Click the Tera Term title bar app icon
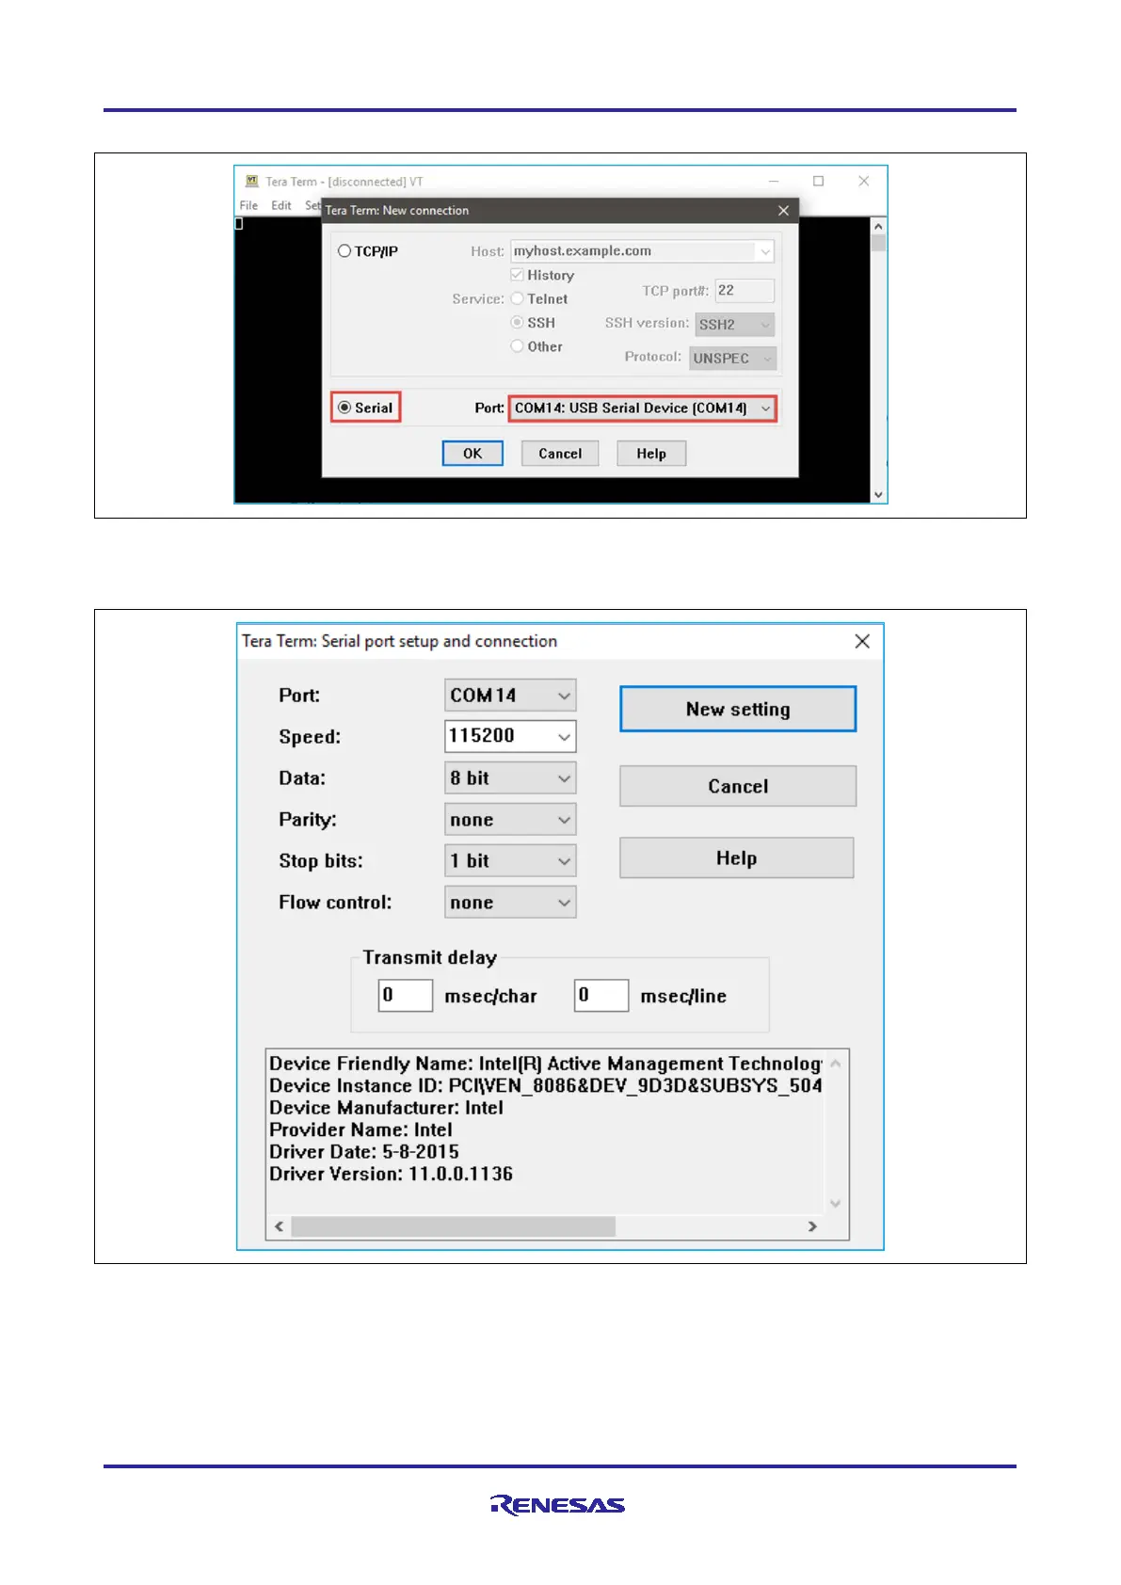Viewport: 1121px width, 1585px height. click(x=251, y=181)
